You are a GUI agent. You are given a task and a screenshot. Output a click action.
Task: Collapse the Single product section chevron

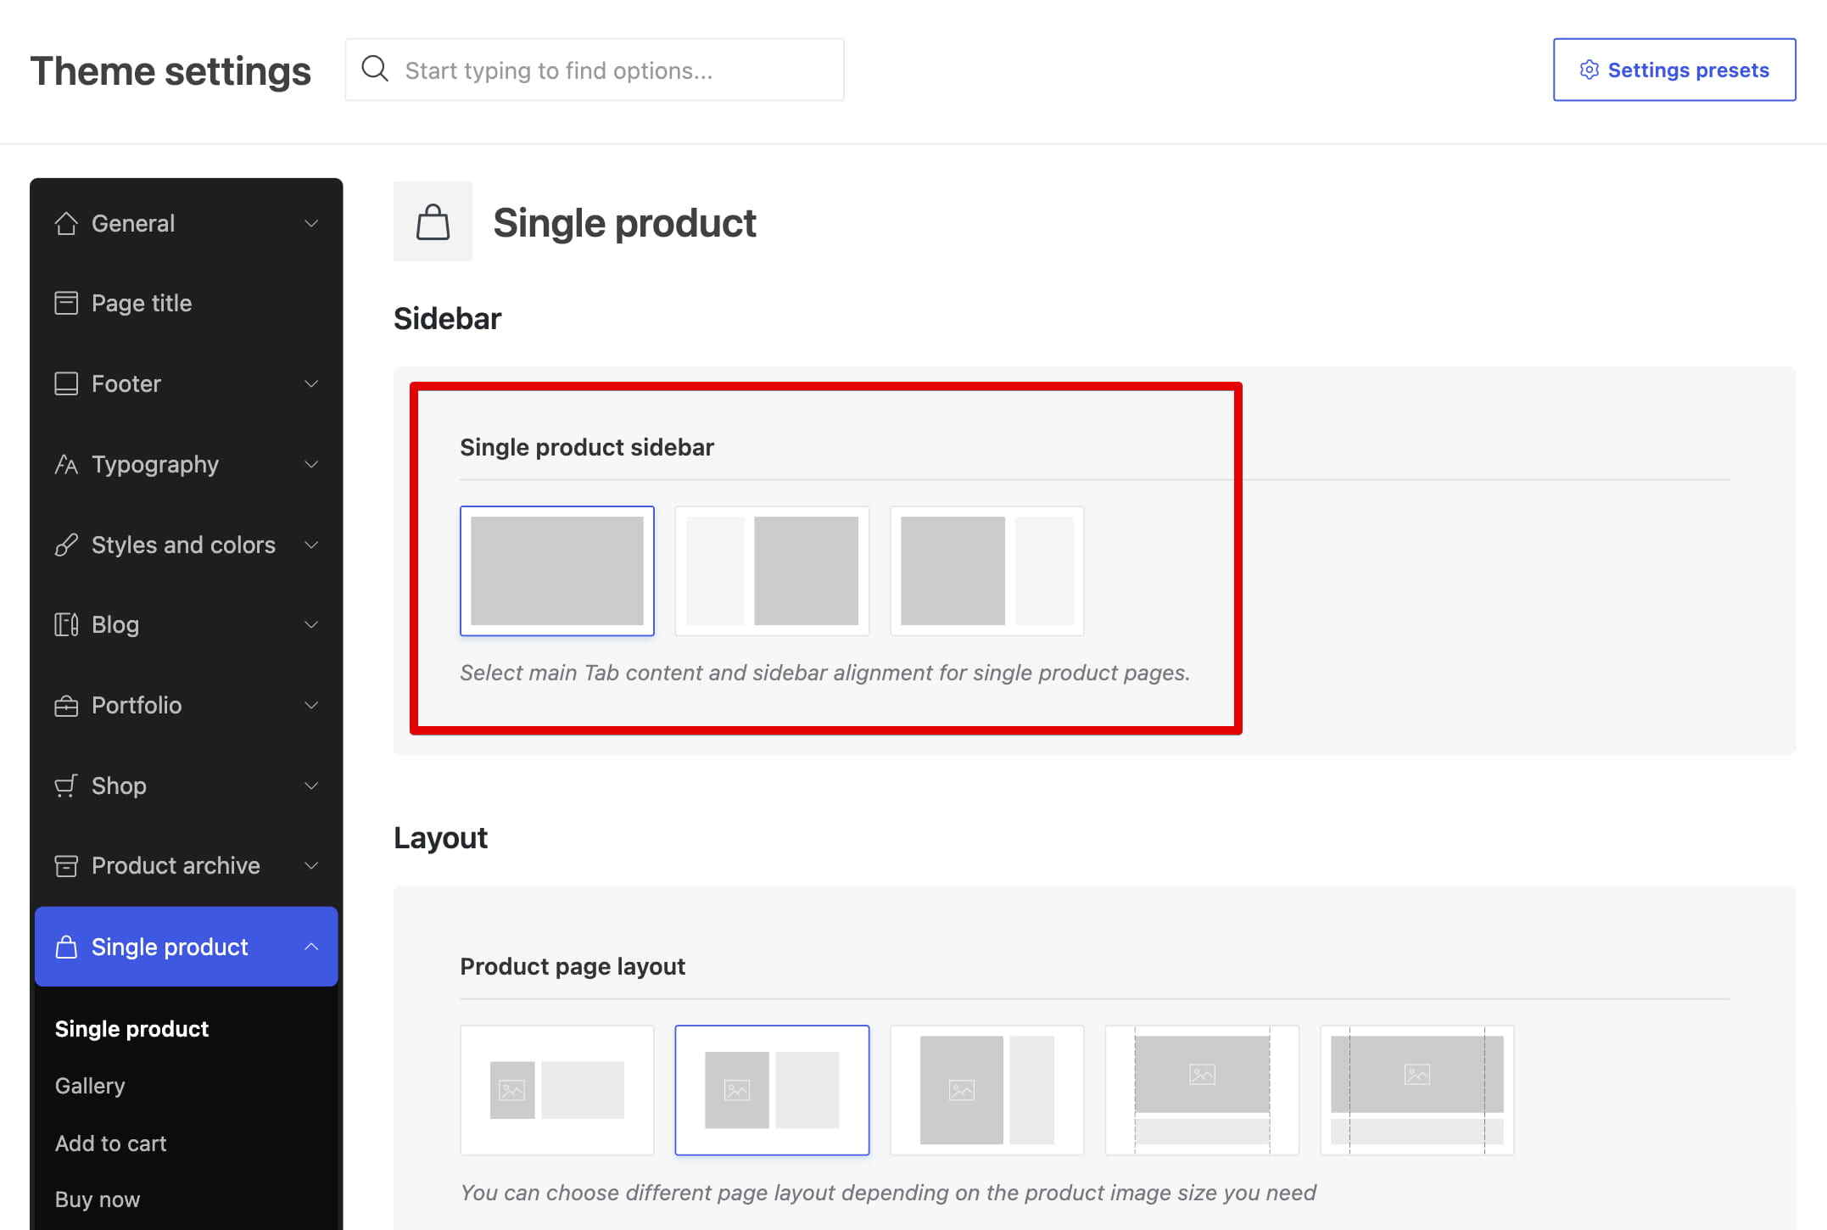(x=311, y=947)
